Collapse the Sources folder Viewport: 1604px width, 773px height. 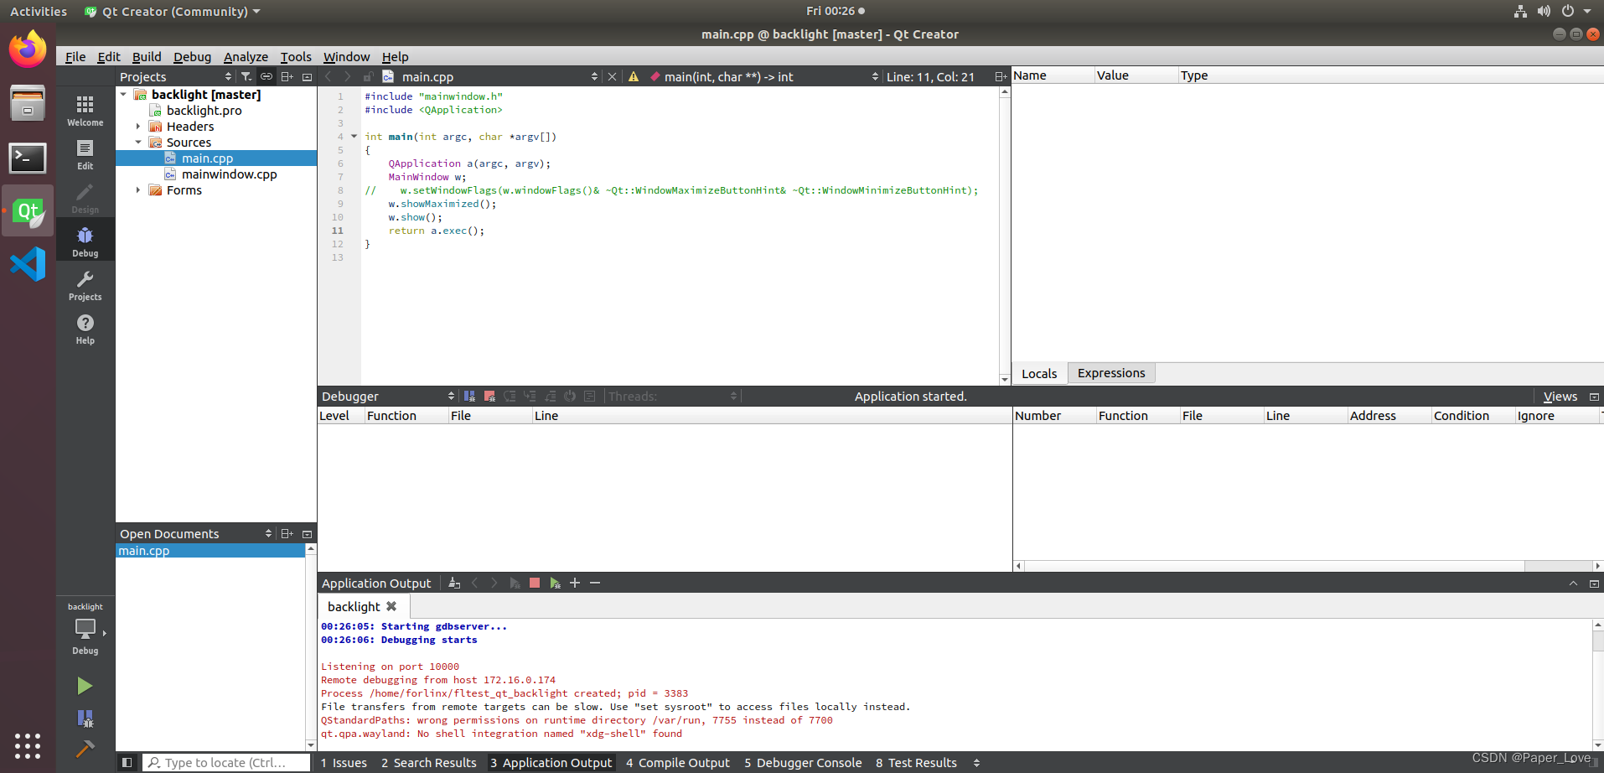pyautogui.click(x=139, y=142)
